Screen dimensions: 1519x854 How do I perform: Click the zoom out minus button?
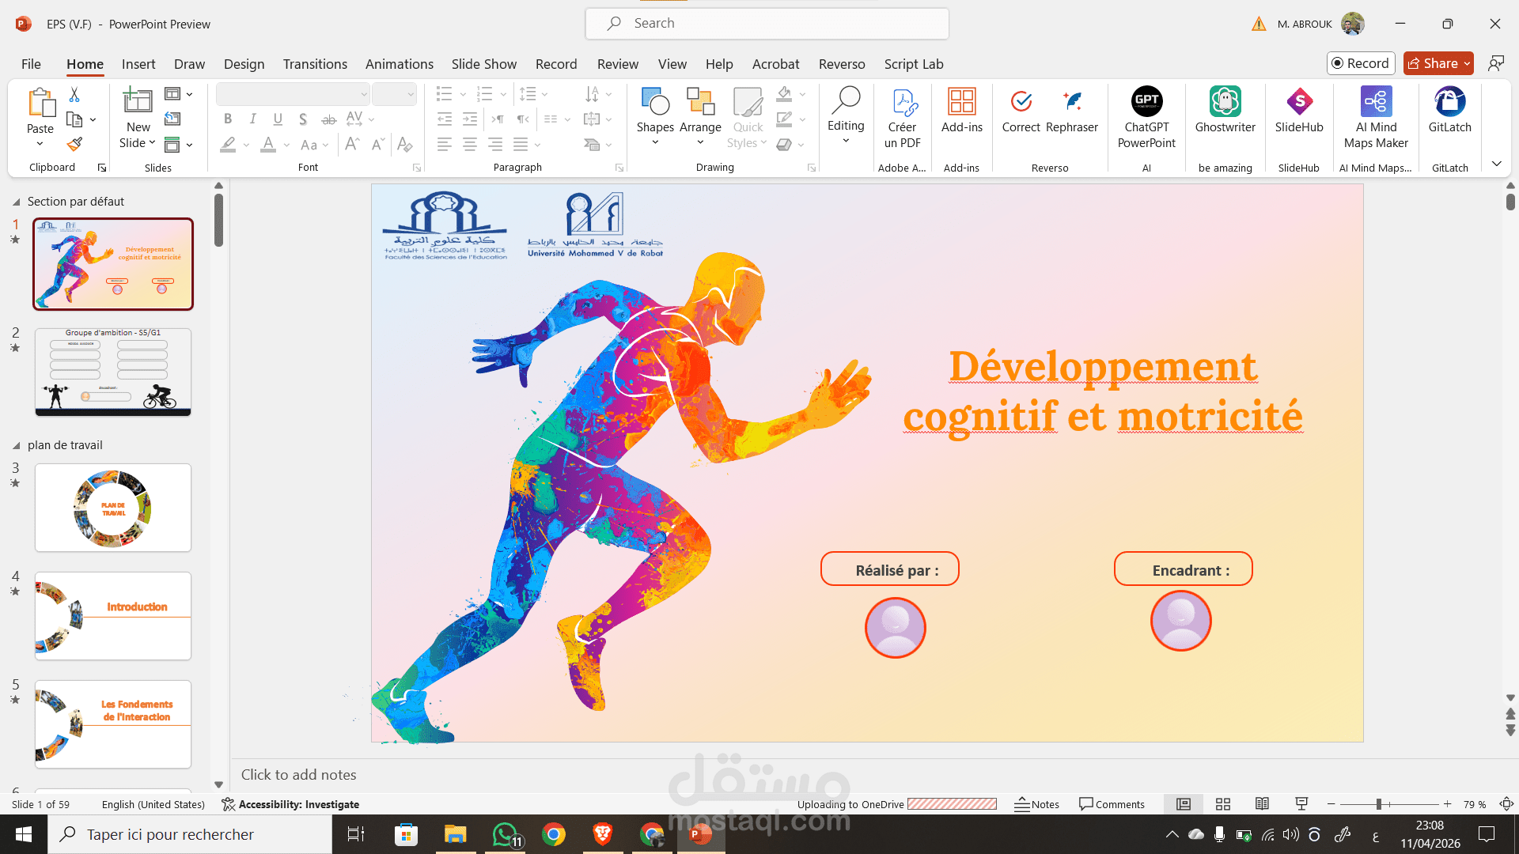click(x=1331, y=804)
